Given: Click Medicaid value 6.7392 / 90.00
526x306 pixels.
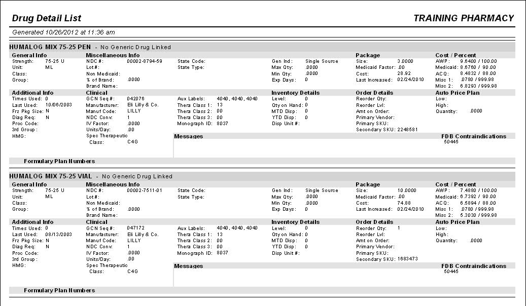Looking at the screenshot, I should (x=478, y=197).
